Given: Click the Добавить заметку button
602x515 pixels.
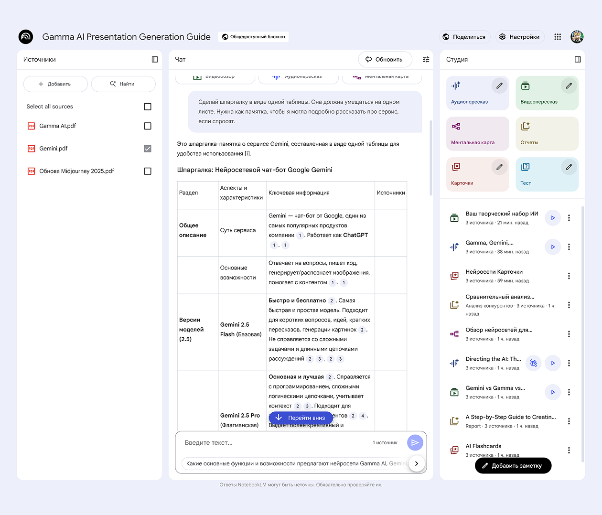Looking at the screenshot, I should 513,466.
